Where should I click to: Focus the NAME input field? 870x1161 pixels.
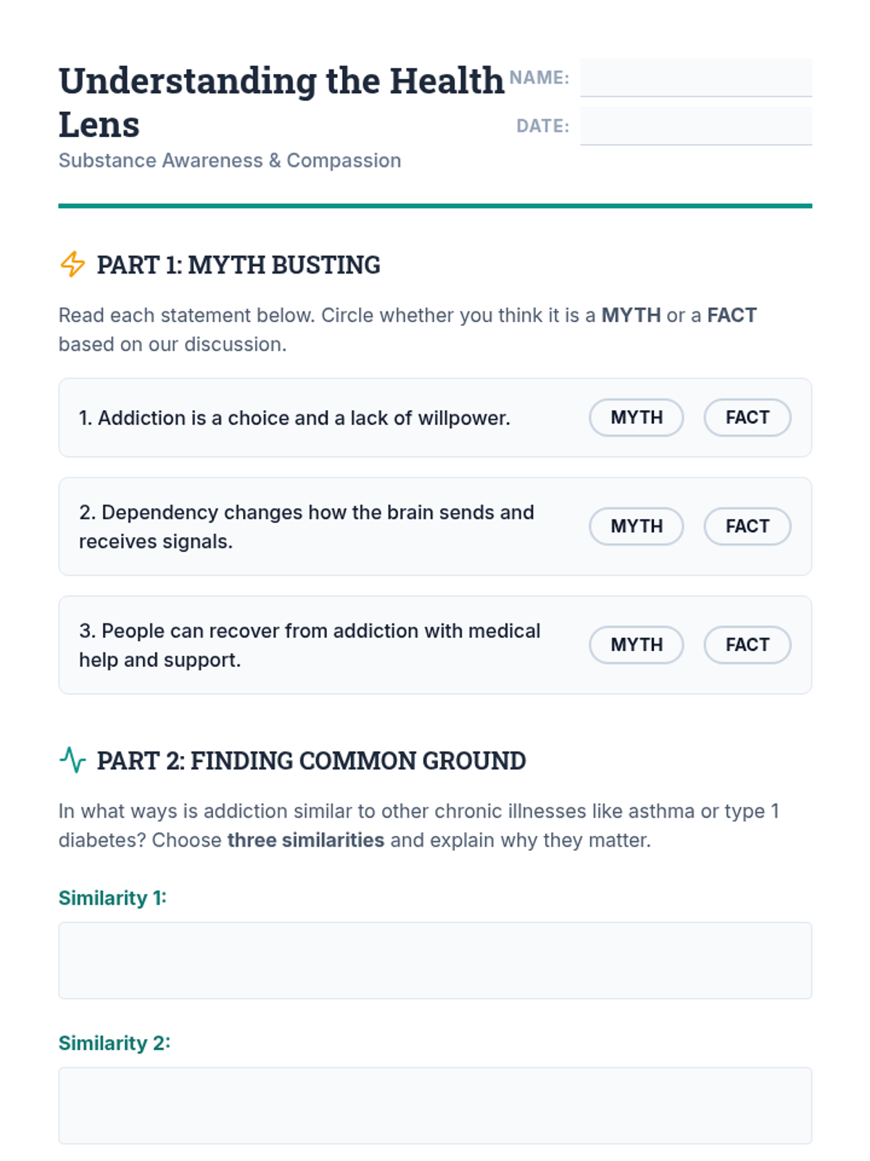(695, 78)
